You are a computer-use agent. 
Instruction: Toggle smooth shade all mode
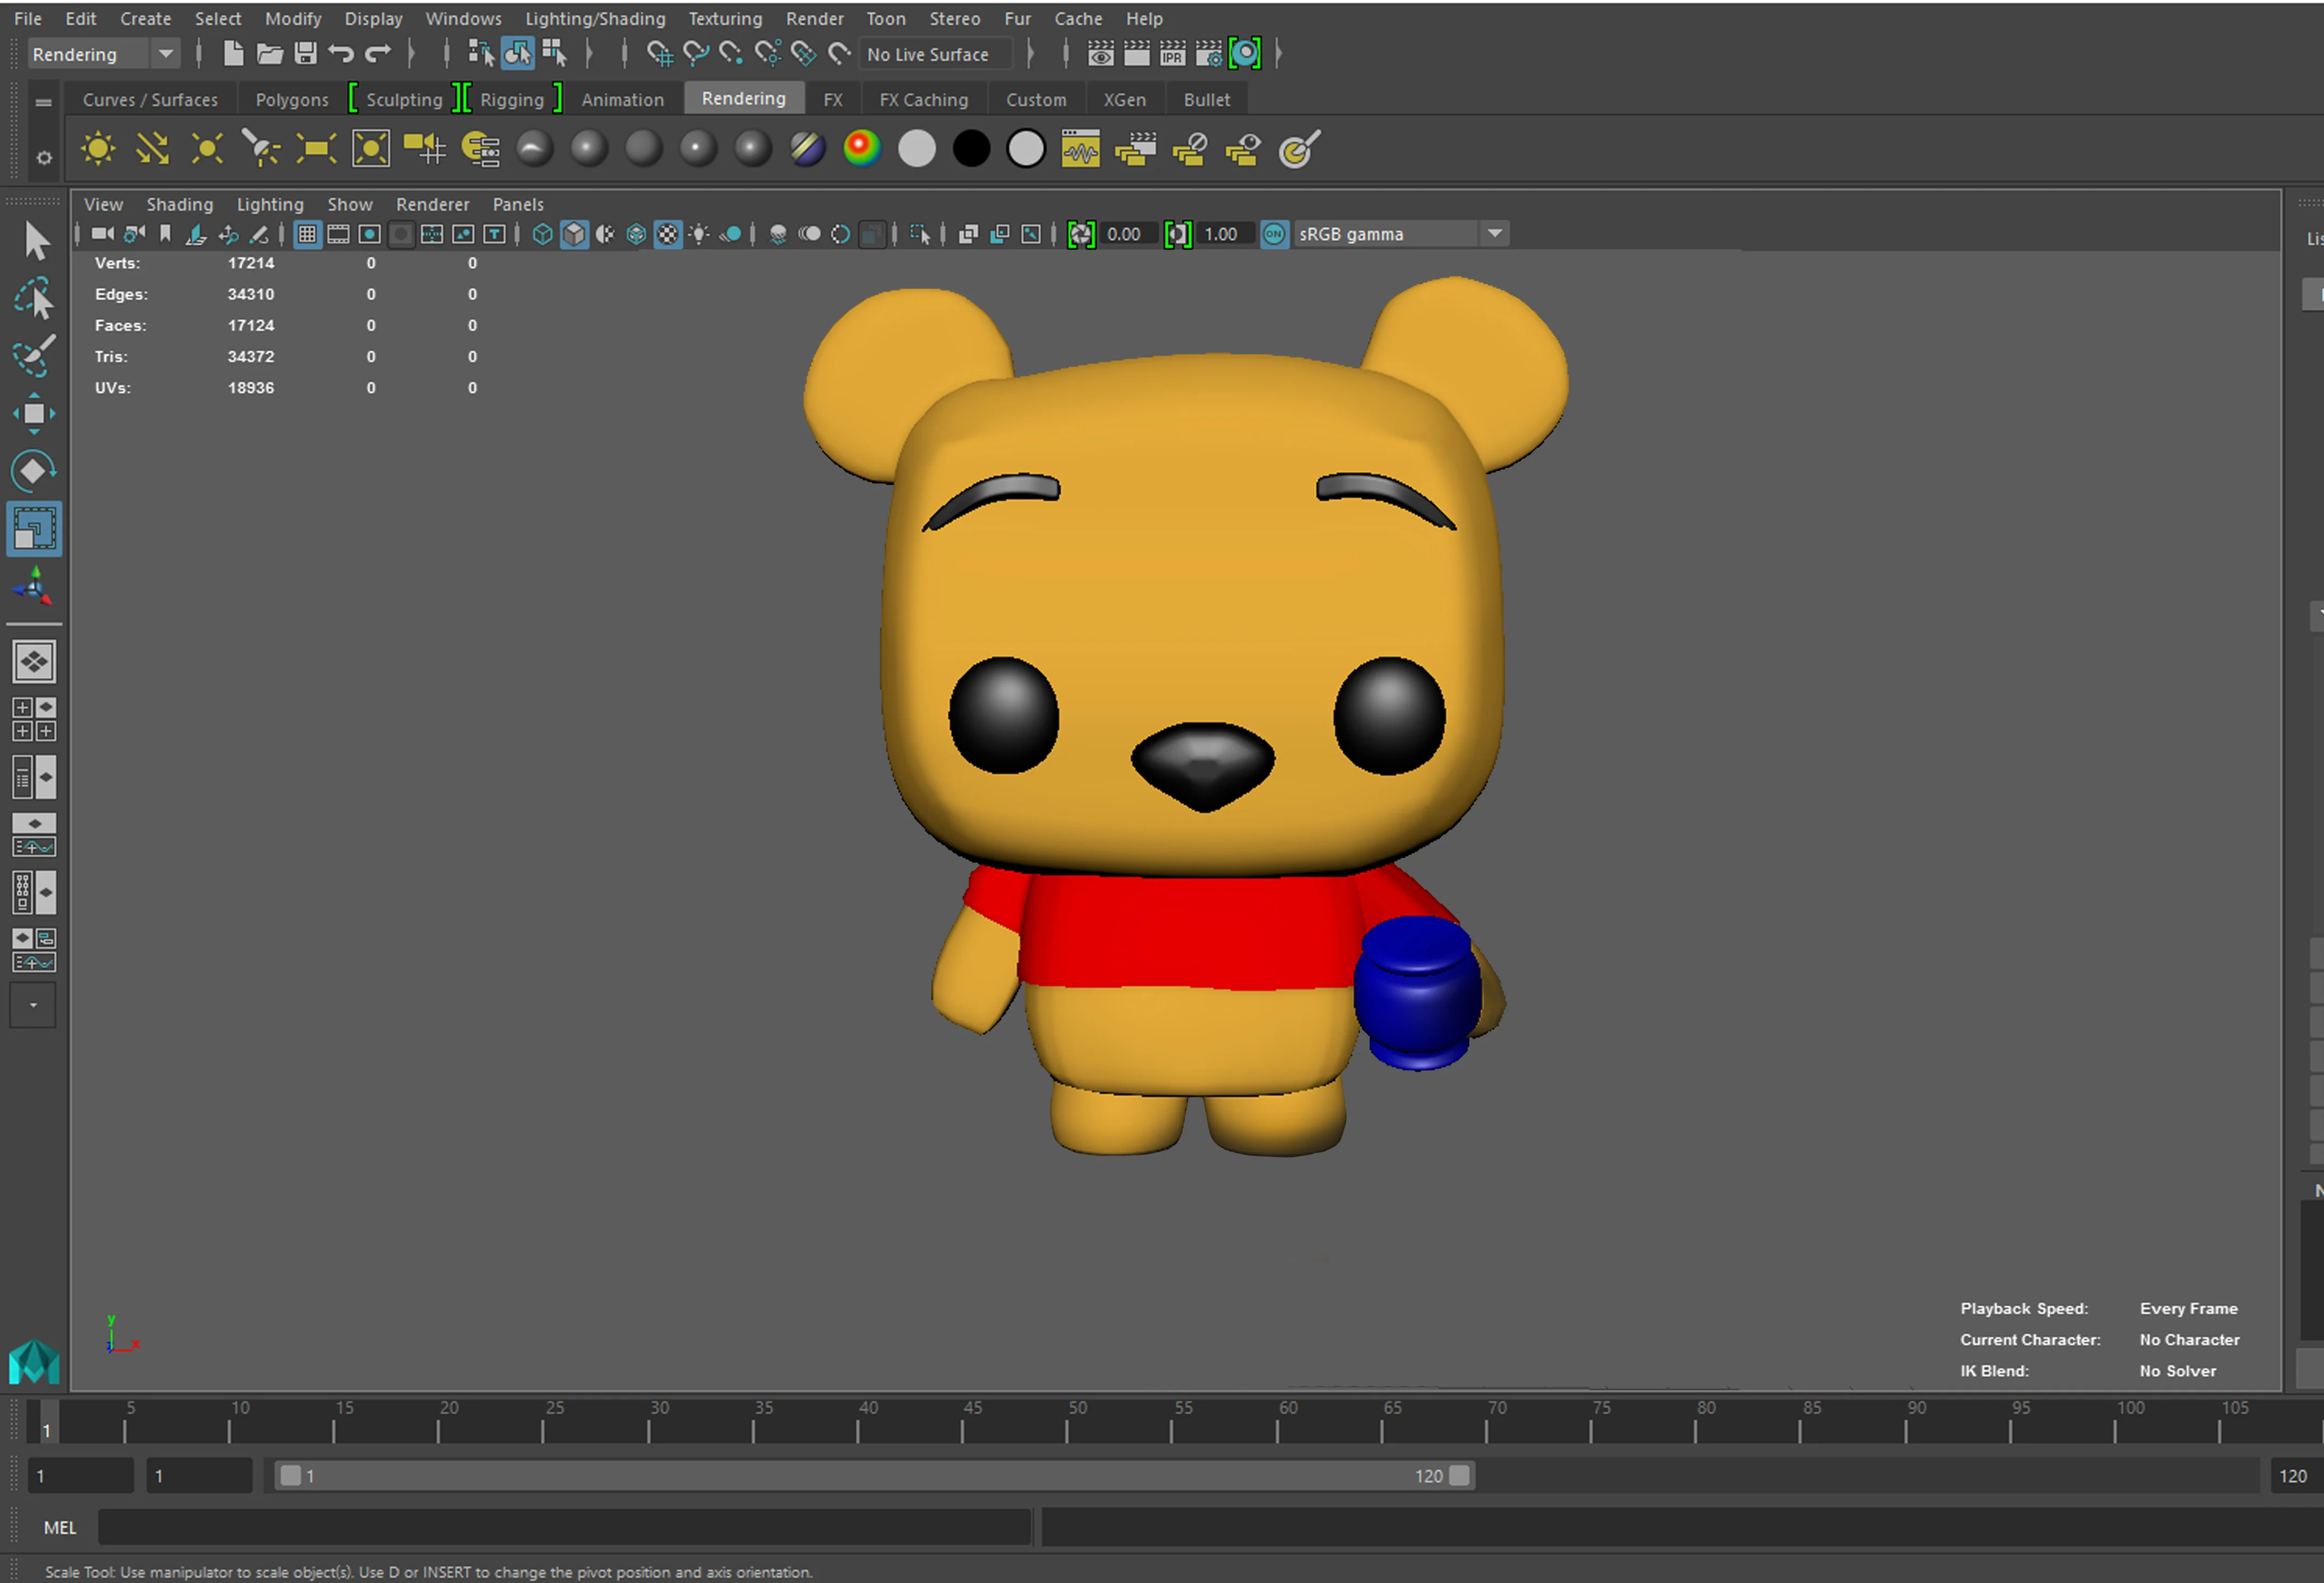(x=574, y=234)
